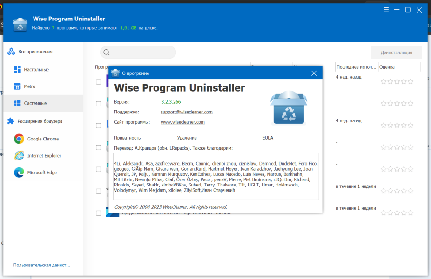Click the Metro calendar icon
Screen dimensions: 431x279
coord(17,86)
